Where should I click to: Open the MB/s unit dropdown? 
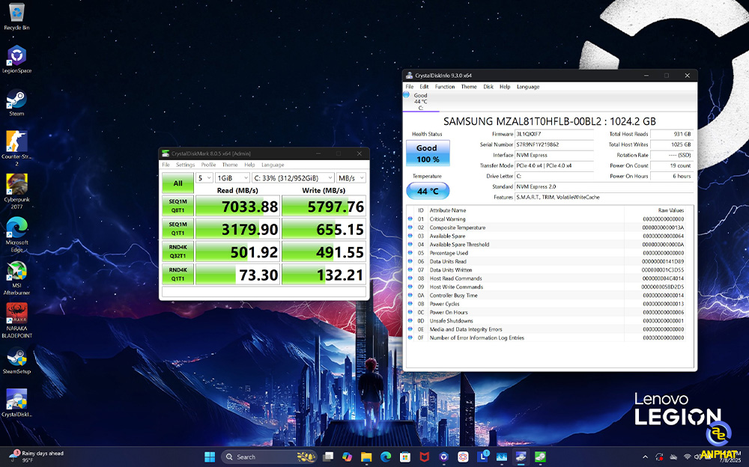(x=351, y=178)
